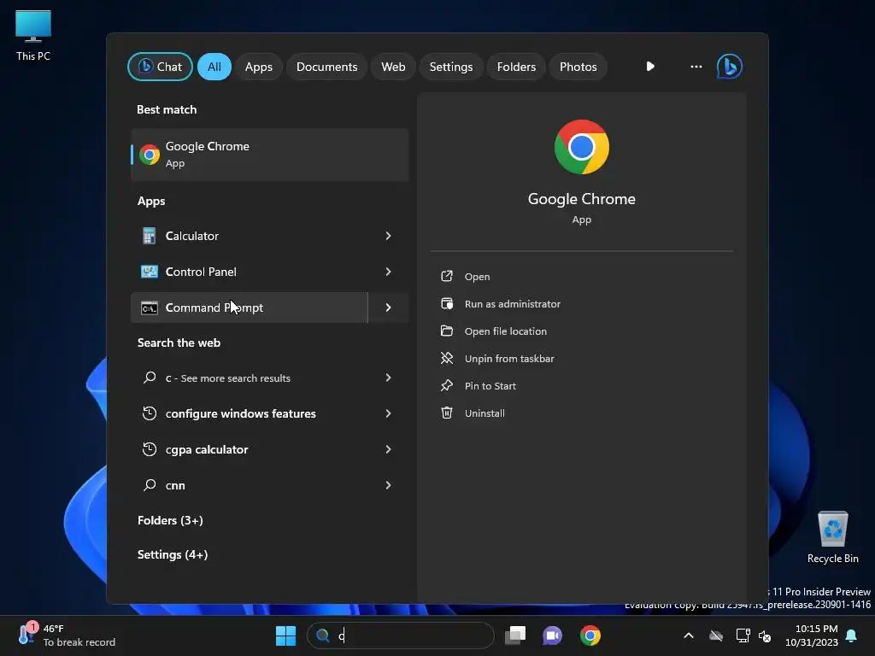Expand the 'cgpa calculator' chevron
The width and height of the screenshot is (875, 656).
[388, 449]
